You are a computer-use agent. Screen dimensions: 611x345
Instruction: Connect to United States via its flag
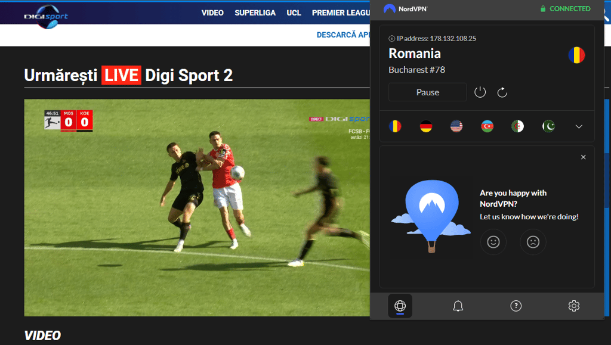[x=456, y=126]
